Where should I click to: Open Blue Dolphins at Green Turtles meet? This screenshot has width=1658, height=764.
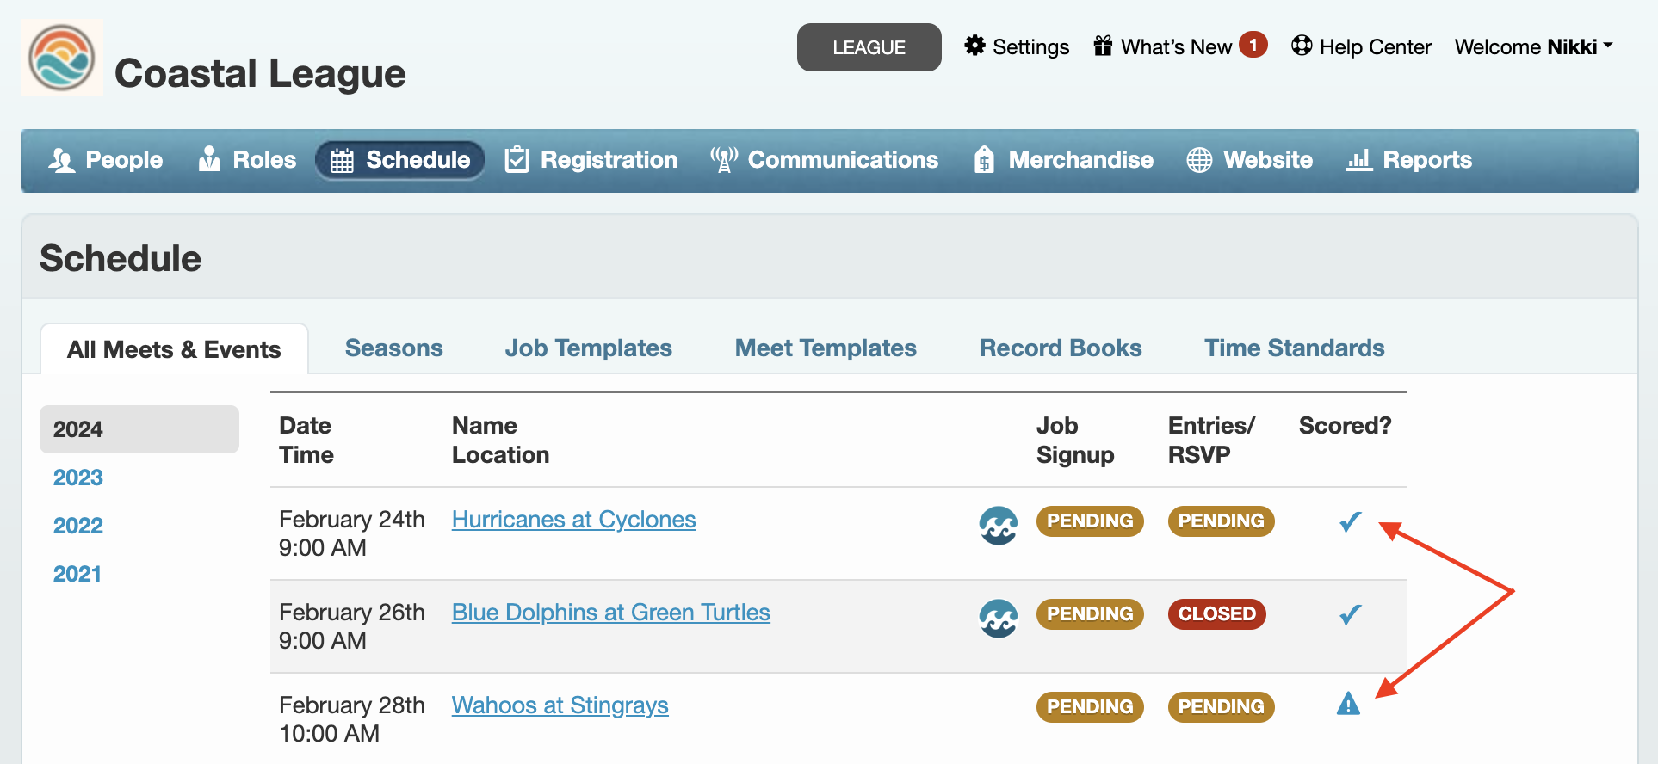(x=611, y=613)
